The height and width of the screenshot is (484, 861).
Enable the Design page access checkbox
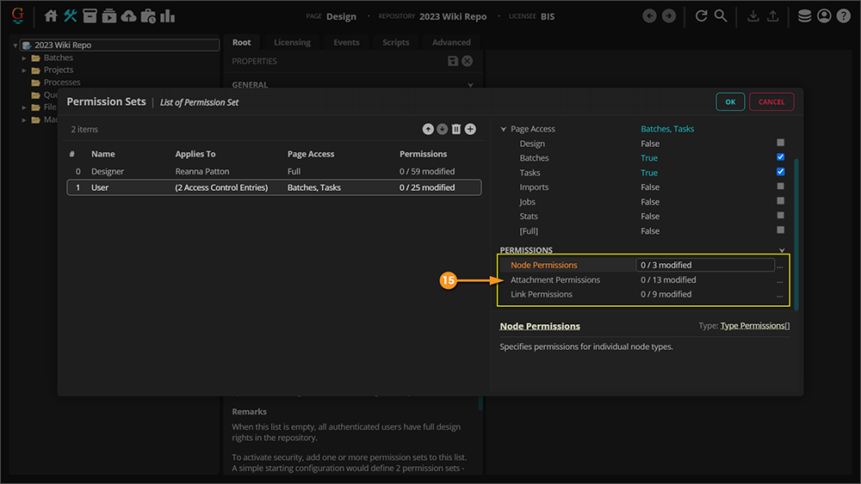[x=780, y=143]
